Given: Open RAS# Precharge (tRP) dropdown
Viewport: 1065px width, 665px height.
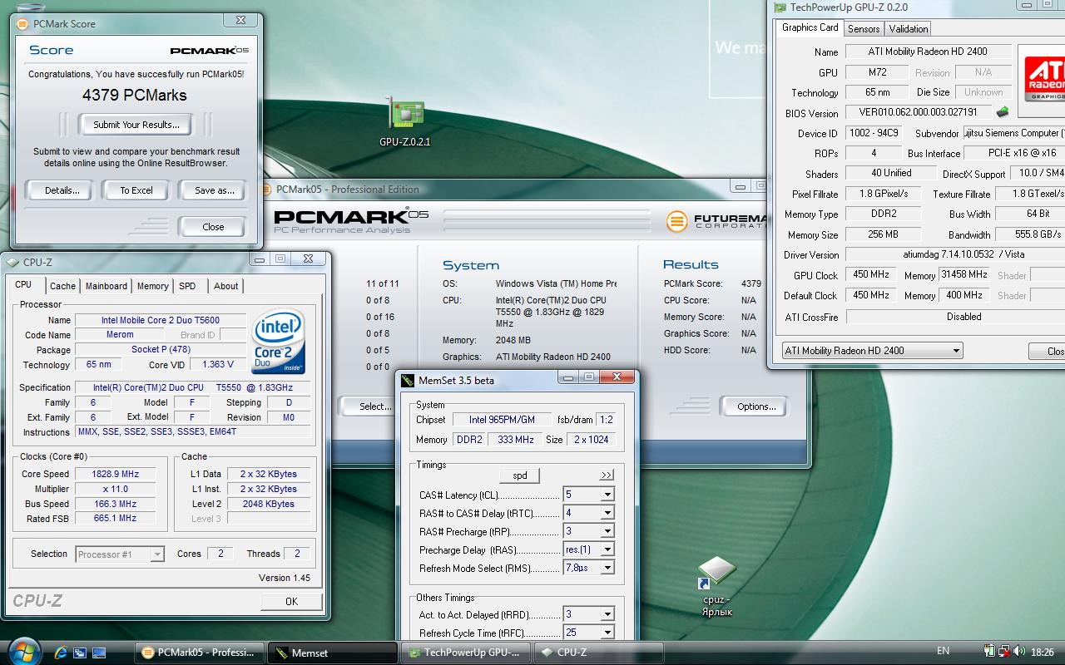Looking at the screenshot, I should pos(607,531).
